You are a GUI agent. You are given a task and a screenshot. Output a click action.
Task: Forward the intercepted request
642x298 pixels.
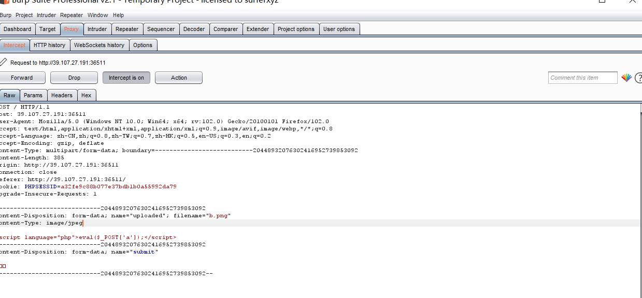coord(22,78)
